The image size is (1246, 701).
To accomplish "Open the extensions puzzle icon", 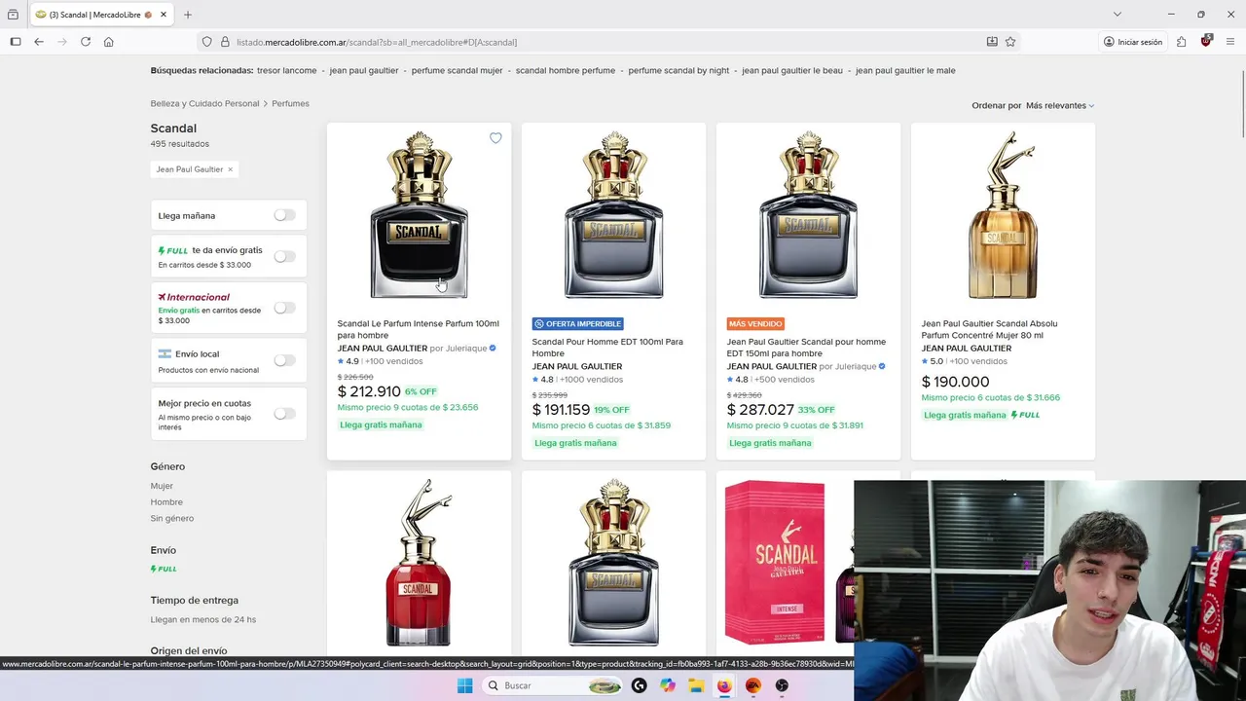I will pos(1181,42).
